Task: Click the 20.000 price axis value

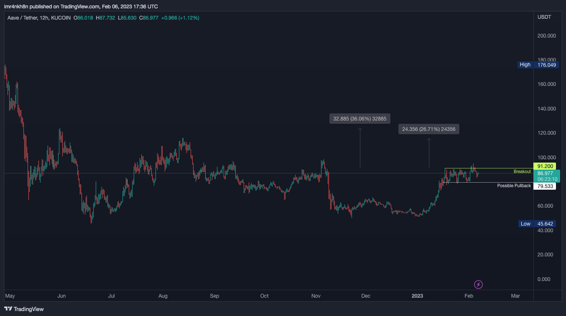Action: coord(546,255)
